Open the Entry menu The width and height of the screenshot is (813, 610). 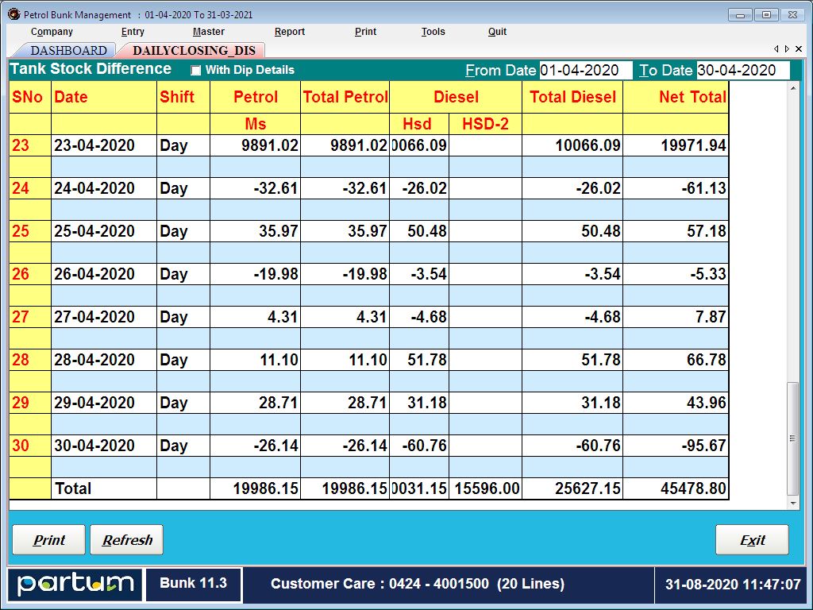[x=132, y=32]
